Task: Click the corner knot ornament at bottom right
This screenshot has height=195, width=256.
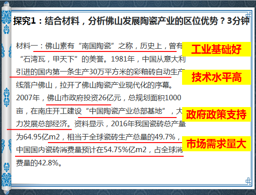Action: (248, 181)
